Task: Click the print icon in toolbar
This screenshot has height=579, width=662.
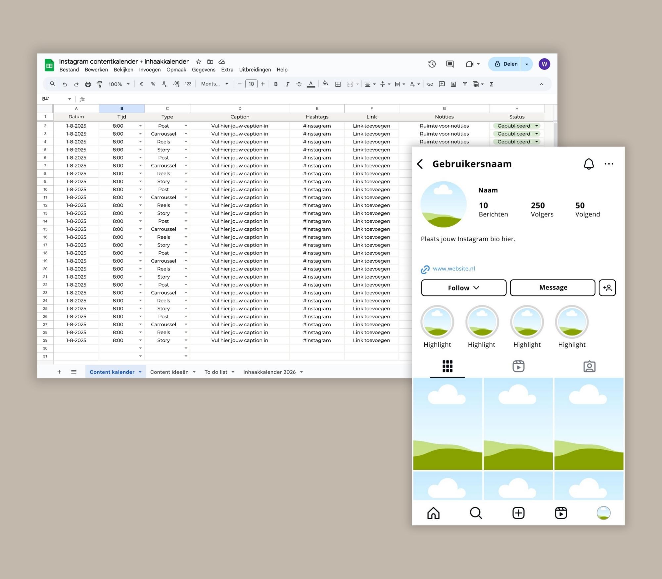Action: [x=88, y=84]
